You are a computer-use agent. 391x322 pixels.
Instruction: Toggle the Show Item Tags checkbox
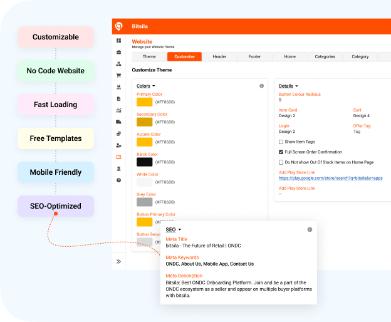[281, 142]
